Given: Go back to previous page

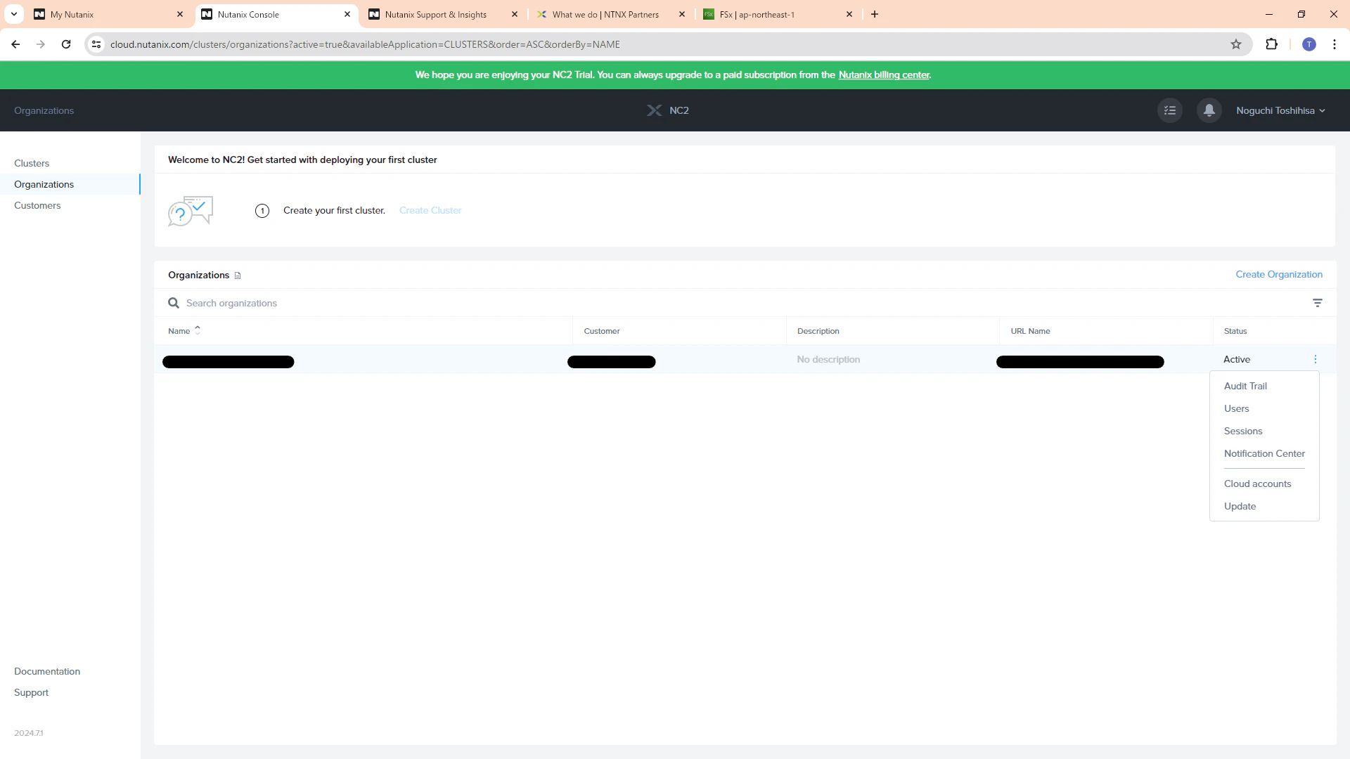Looking at the screenshot, I should click(x=15, y=44).
